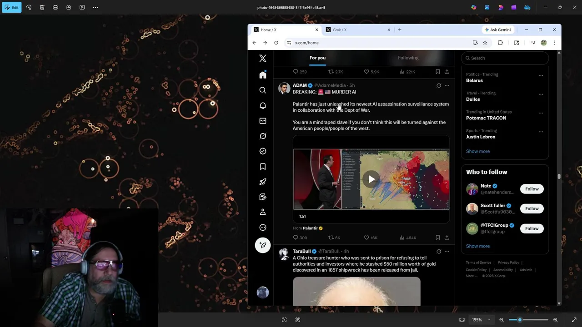Bookmark ADAM's Palantir post
The image size is (582, 327).
tap(437, 238)
